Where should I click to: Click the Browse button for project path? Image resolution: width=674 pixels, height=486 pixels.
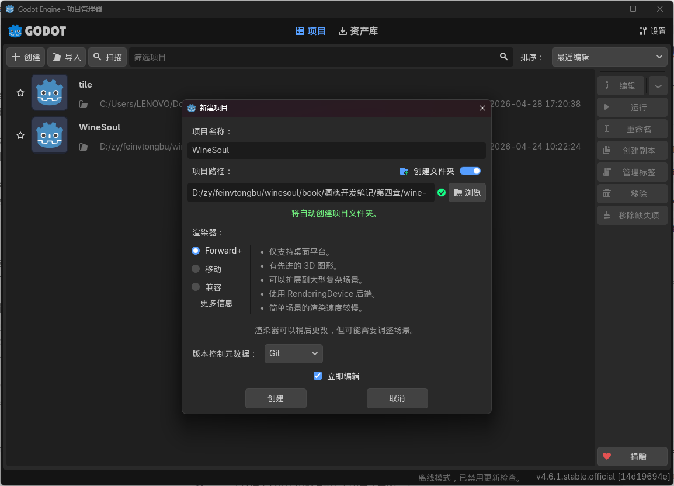(467, 193)
